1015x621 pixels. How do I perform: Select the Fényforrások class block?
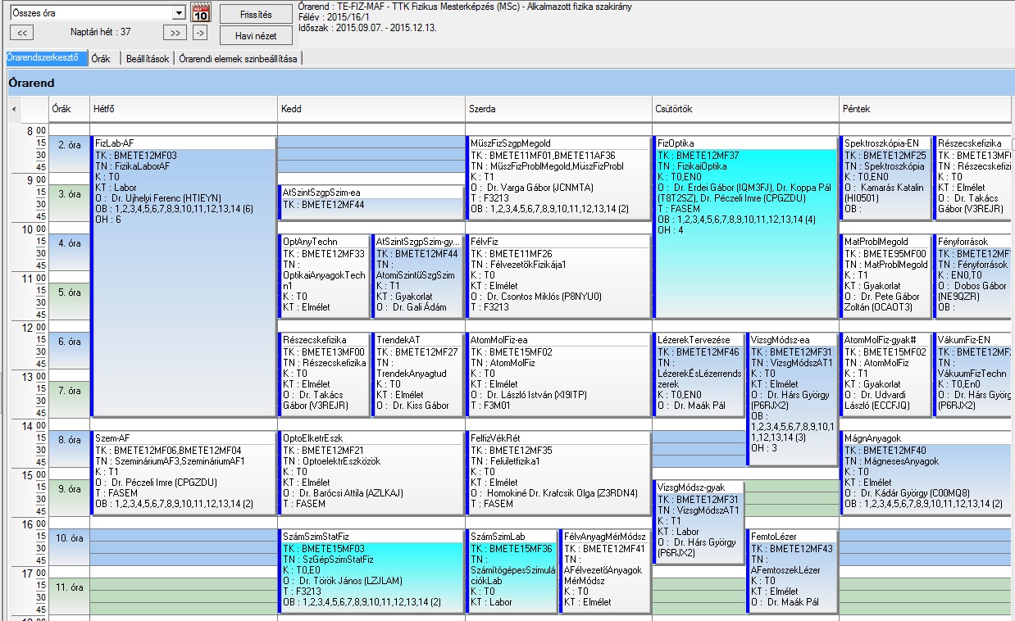(x=974, y=277)
